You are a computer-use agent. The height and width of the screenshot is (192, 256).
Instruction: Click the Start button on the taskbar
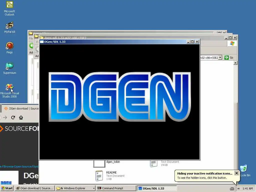pos(7,188)
